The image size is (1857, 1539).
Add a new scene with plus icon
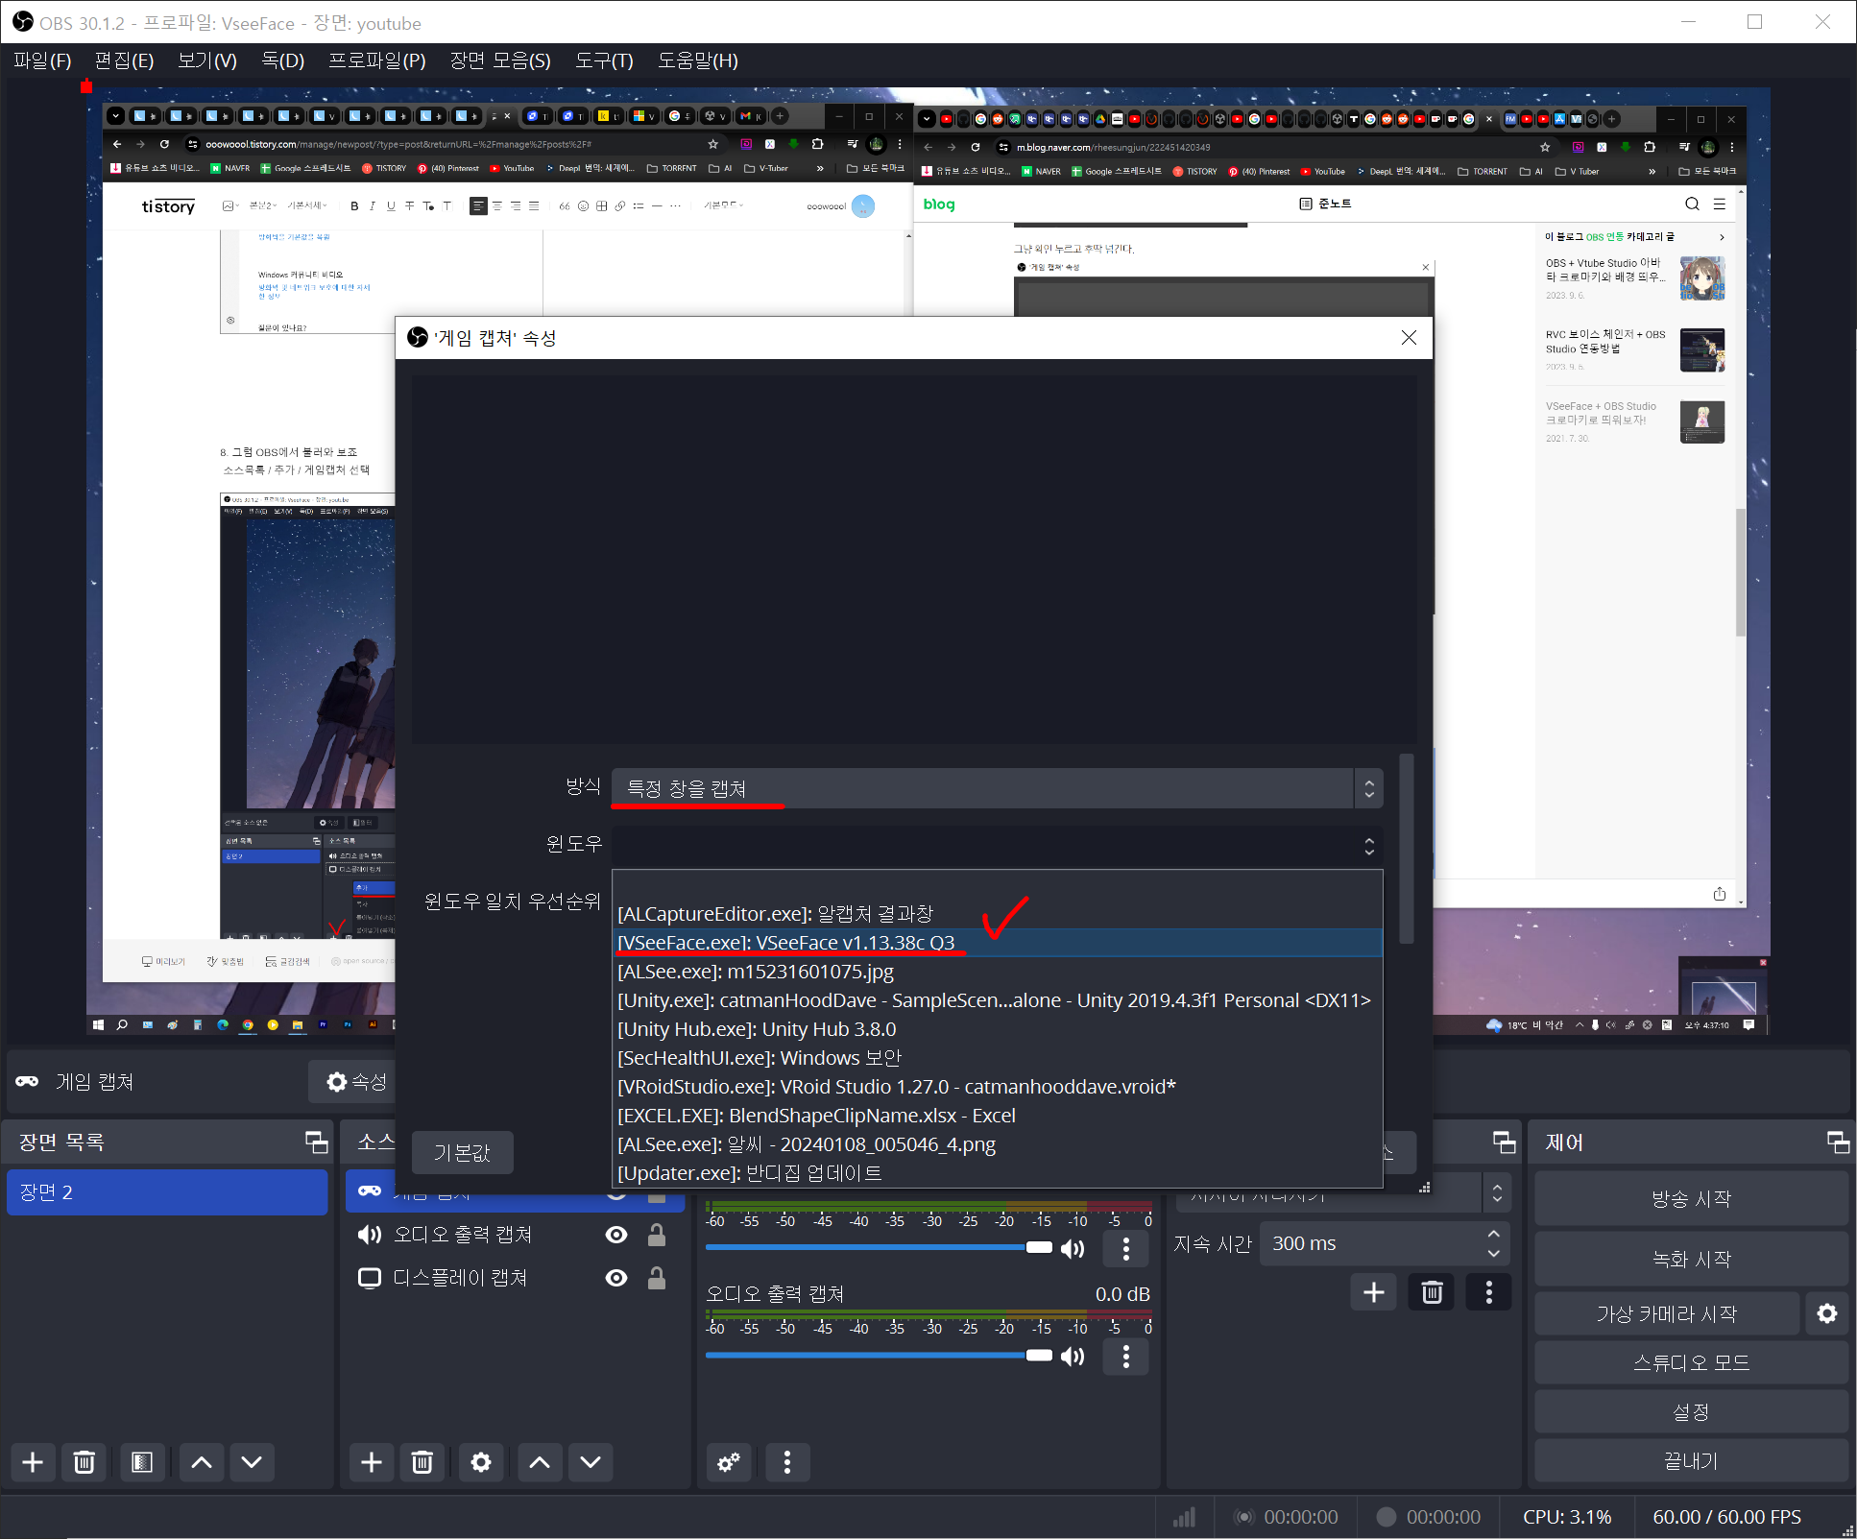pyautogui.click(x=33, y=1462)
